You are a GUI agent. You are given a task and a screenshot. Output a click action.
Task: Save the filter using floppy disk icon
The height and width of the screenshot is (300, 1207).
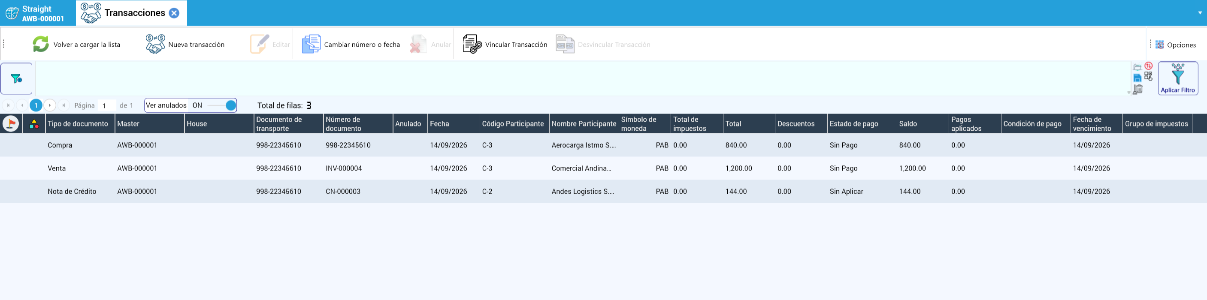pos(1137,78)
